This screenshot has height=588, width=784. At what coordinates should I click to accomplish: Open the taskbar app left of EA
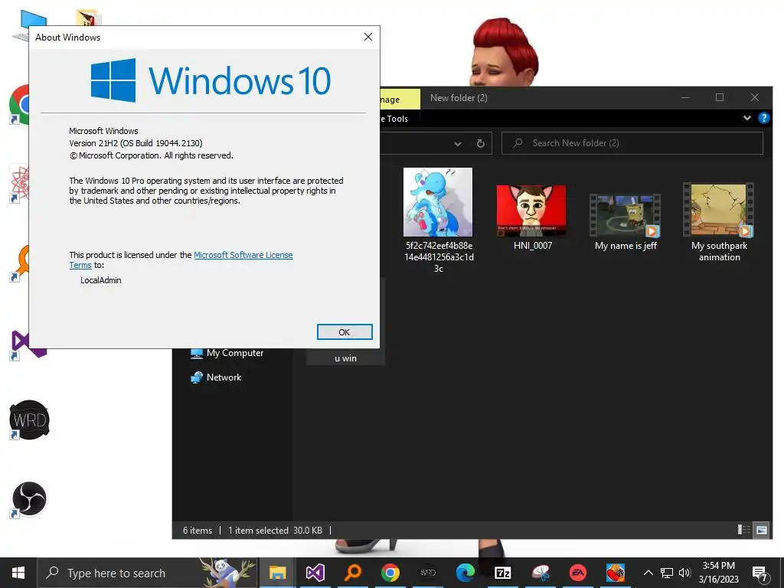(x=541, y=573)
